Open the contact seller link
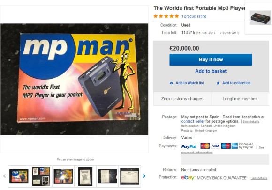Viewport: 272px width, 190px height. click(193, 121)
